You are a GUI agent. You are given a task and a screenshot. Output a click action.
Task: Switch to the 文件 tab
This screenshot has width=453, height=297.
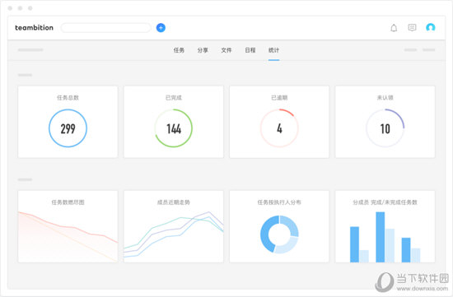tap(226, 50)
